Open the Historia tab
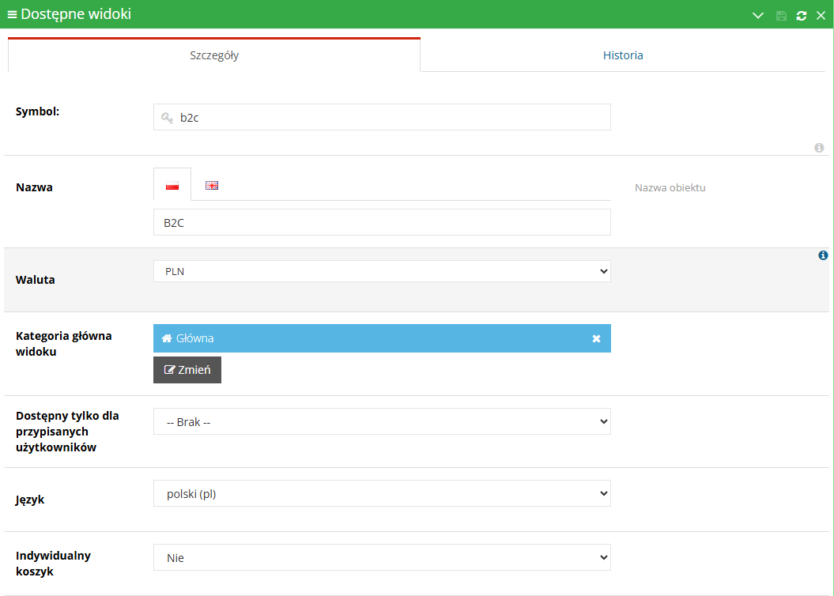834x596 pixels. pyautogui.click(x=623, y=55)
